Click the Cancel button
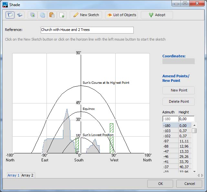207x192 pixels. click(x=189, y=184)
